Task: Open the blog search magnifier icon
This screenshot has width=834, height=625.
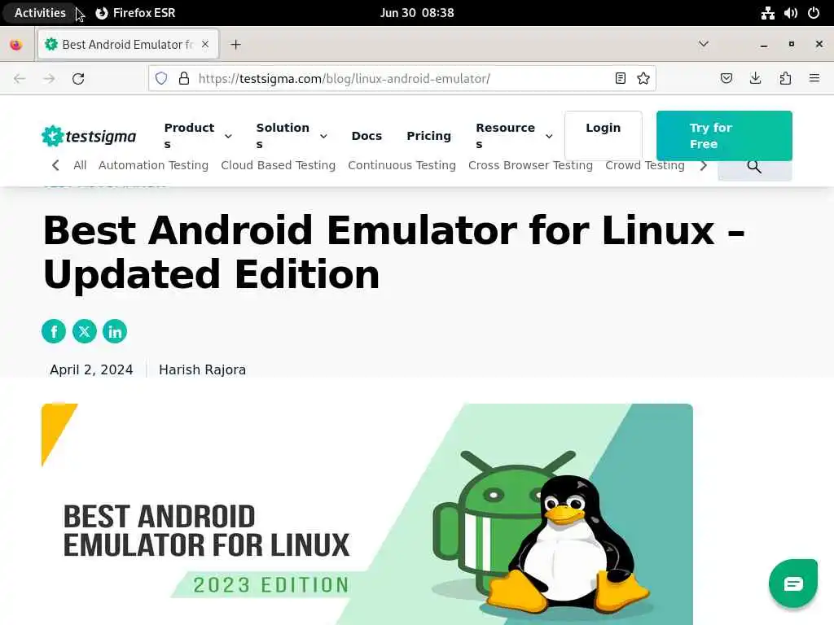Action: [754, 167]
